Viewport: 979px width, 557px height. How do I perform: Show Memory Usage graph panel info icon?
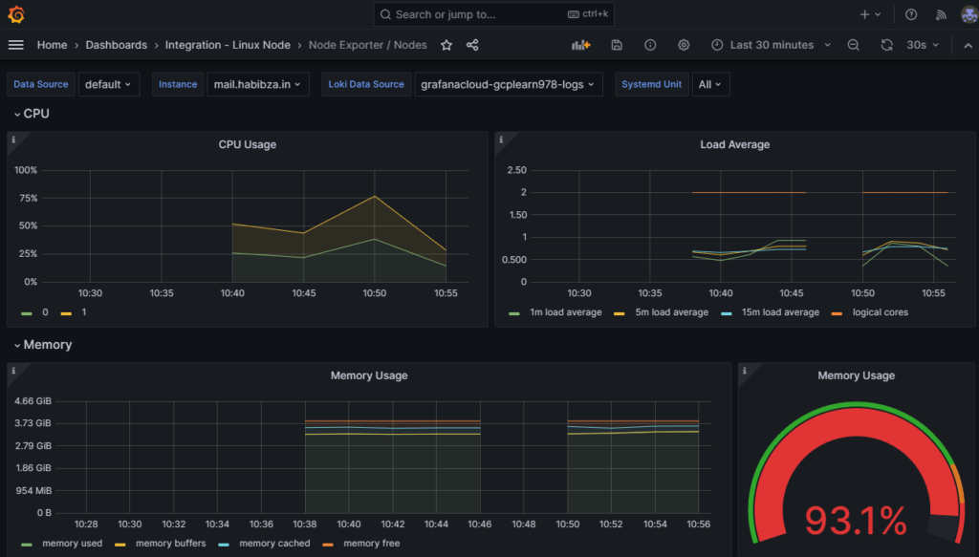[x=13, y=371]
